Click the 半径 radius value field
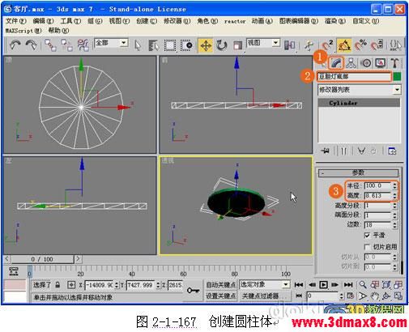The width and height of the screenshot is (409, 332). pos(377,185)
